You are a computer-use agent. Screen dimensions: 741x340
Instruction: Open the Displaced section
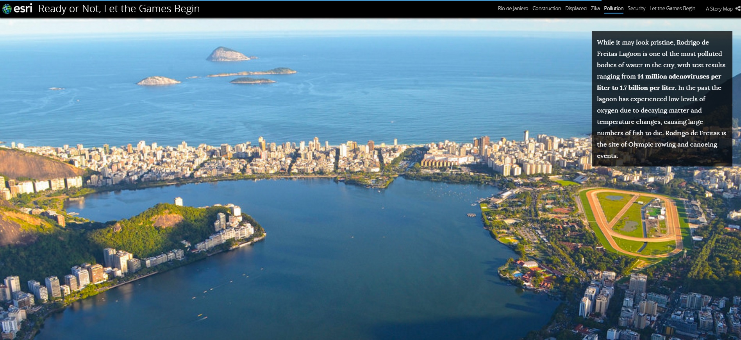(575, 9)
